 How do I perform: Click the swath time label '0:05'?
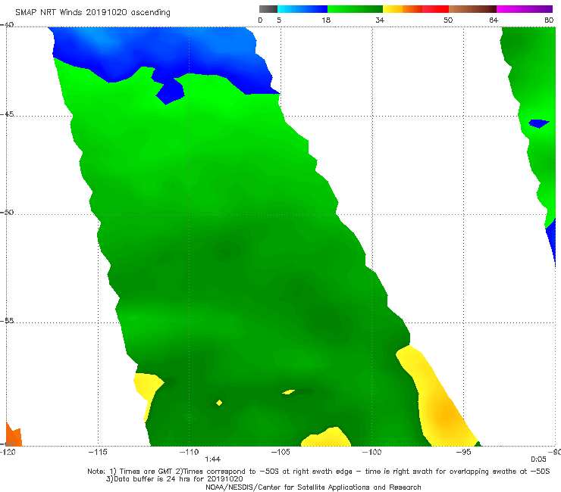[538, 459]
